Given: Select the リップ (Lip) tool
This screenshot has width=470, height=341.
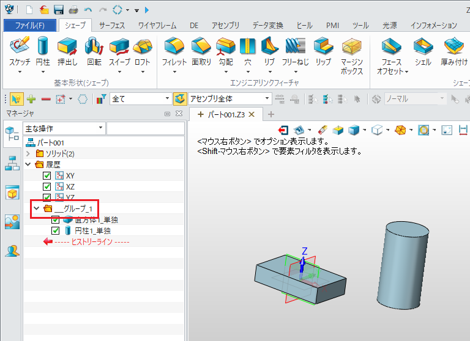Looking at the screenshot, I should (x=323, y=51).
